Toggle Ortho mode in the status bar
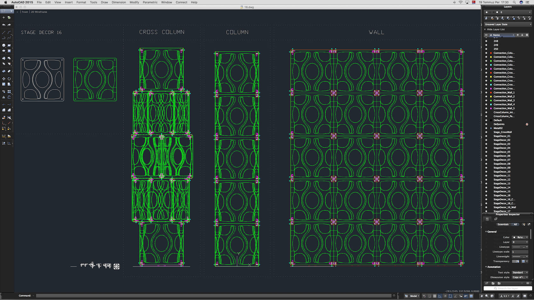Viewport: 534px width, 300px height. point(439,296)
